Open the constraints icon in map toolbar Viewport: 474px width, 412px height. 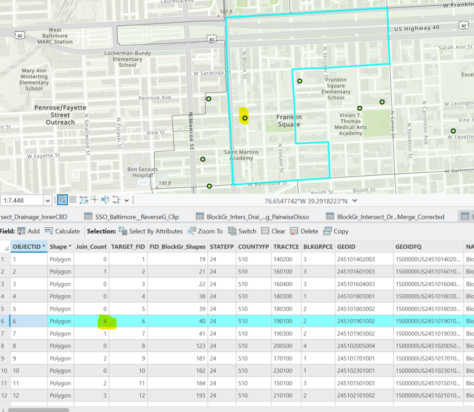84,199
